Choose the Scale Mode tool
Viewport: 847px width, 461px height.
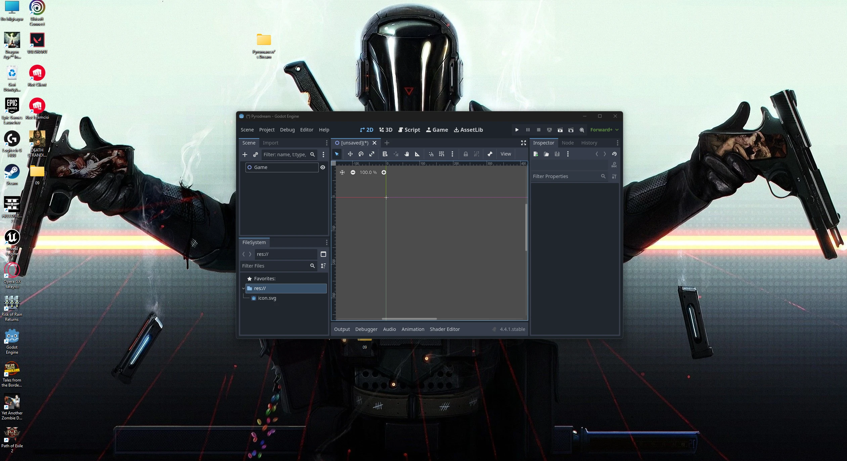click(372, 154)
